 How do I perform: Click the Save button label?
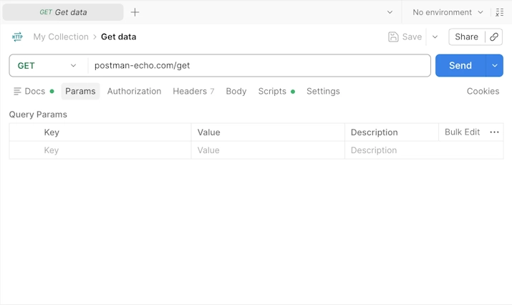point(412,37)
